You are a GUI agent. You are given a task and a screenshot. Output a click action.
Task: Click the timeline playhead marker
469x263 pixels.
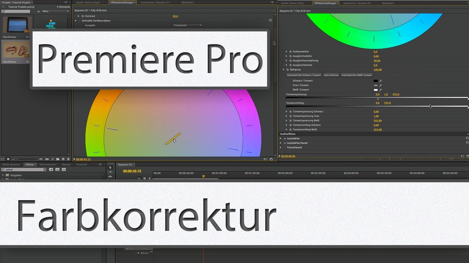(203, 176)
